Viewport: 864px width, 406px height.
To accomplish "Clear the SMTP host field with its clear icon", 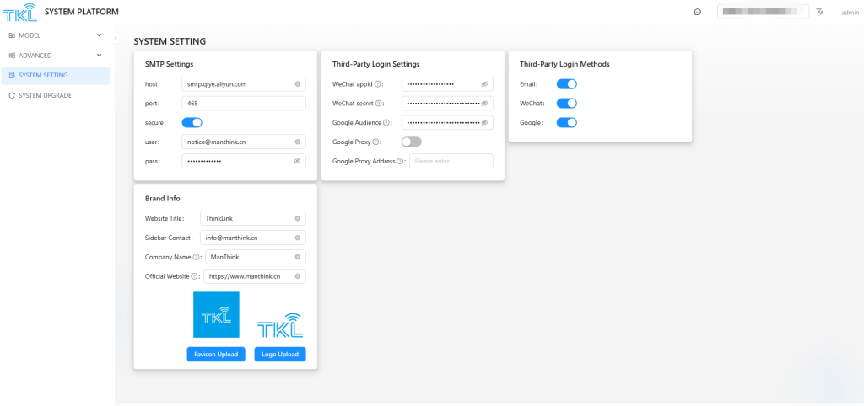I will pos(297,84).
